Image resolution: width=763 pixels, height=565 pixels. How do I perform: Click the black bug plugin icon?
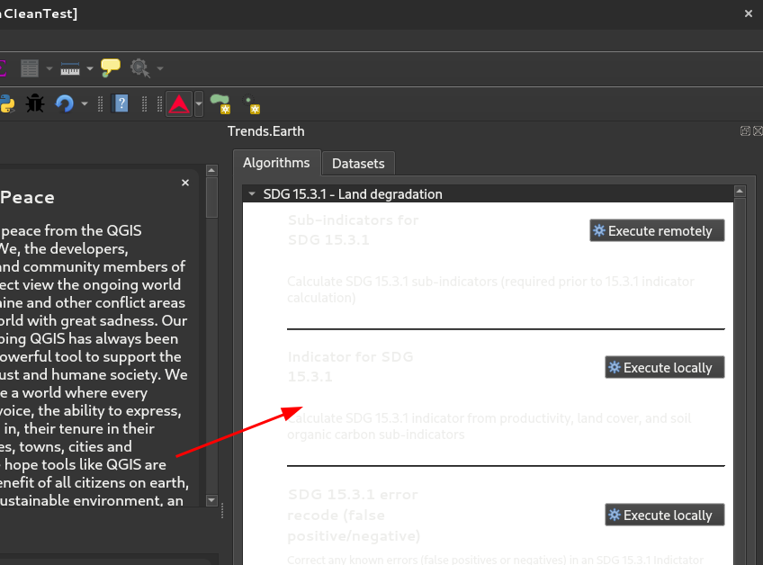[35, 103]
